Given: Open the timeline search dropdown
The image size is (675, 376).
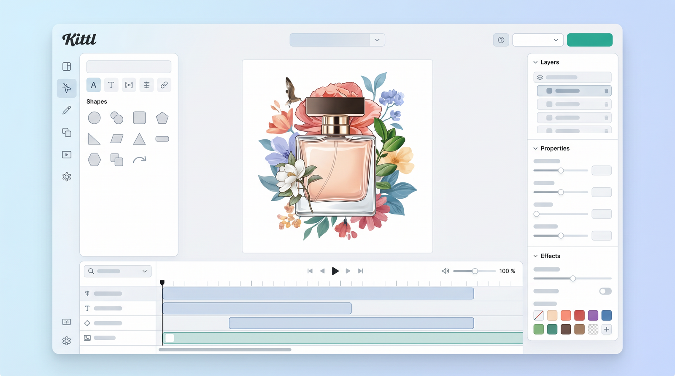Looking at the screenshot, I should pyautogui.click(x=118, y=271).
